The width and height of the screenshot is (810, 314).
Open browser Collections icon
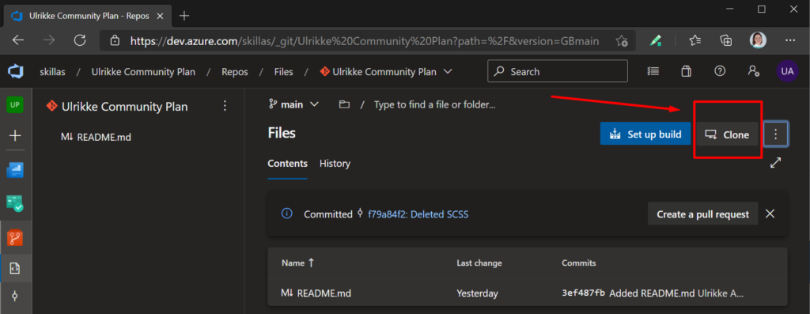[726, 40]
